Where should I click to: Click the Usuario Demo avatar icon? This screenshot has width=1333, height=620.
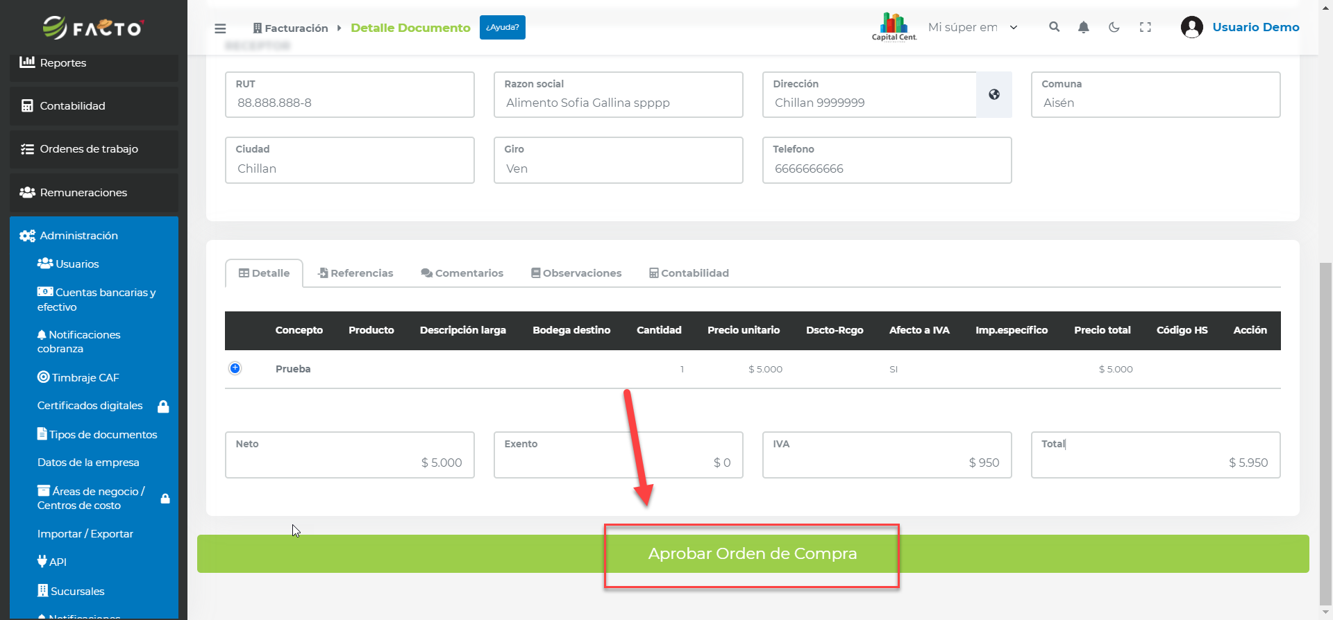pos(1191,27)
